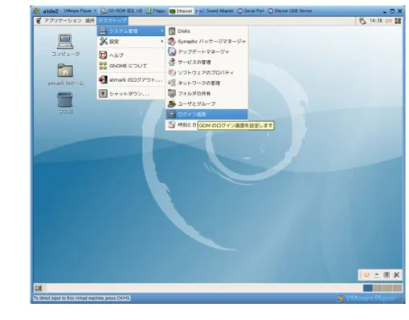Choose atmark のログアウト... entry

[131, 79]
